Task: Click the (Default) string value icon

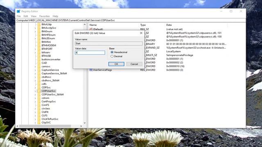Action: tap(91, 29)
